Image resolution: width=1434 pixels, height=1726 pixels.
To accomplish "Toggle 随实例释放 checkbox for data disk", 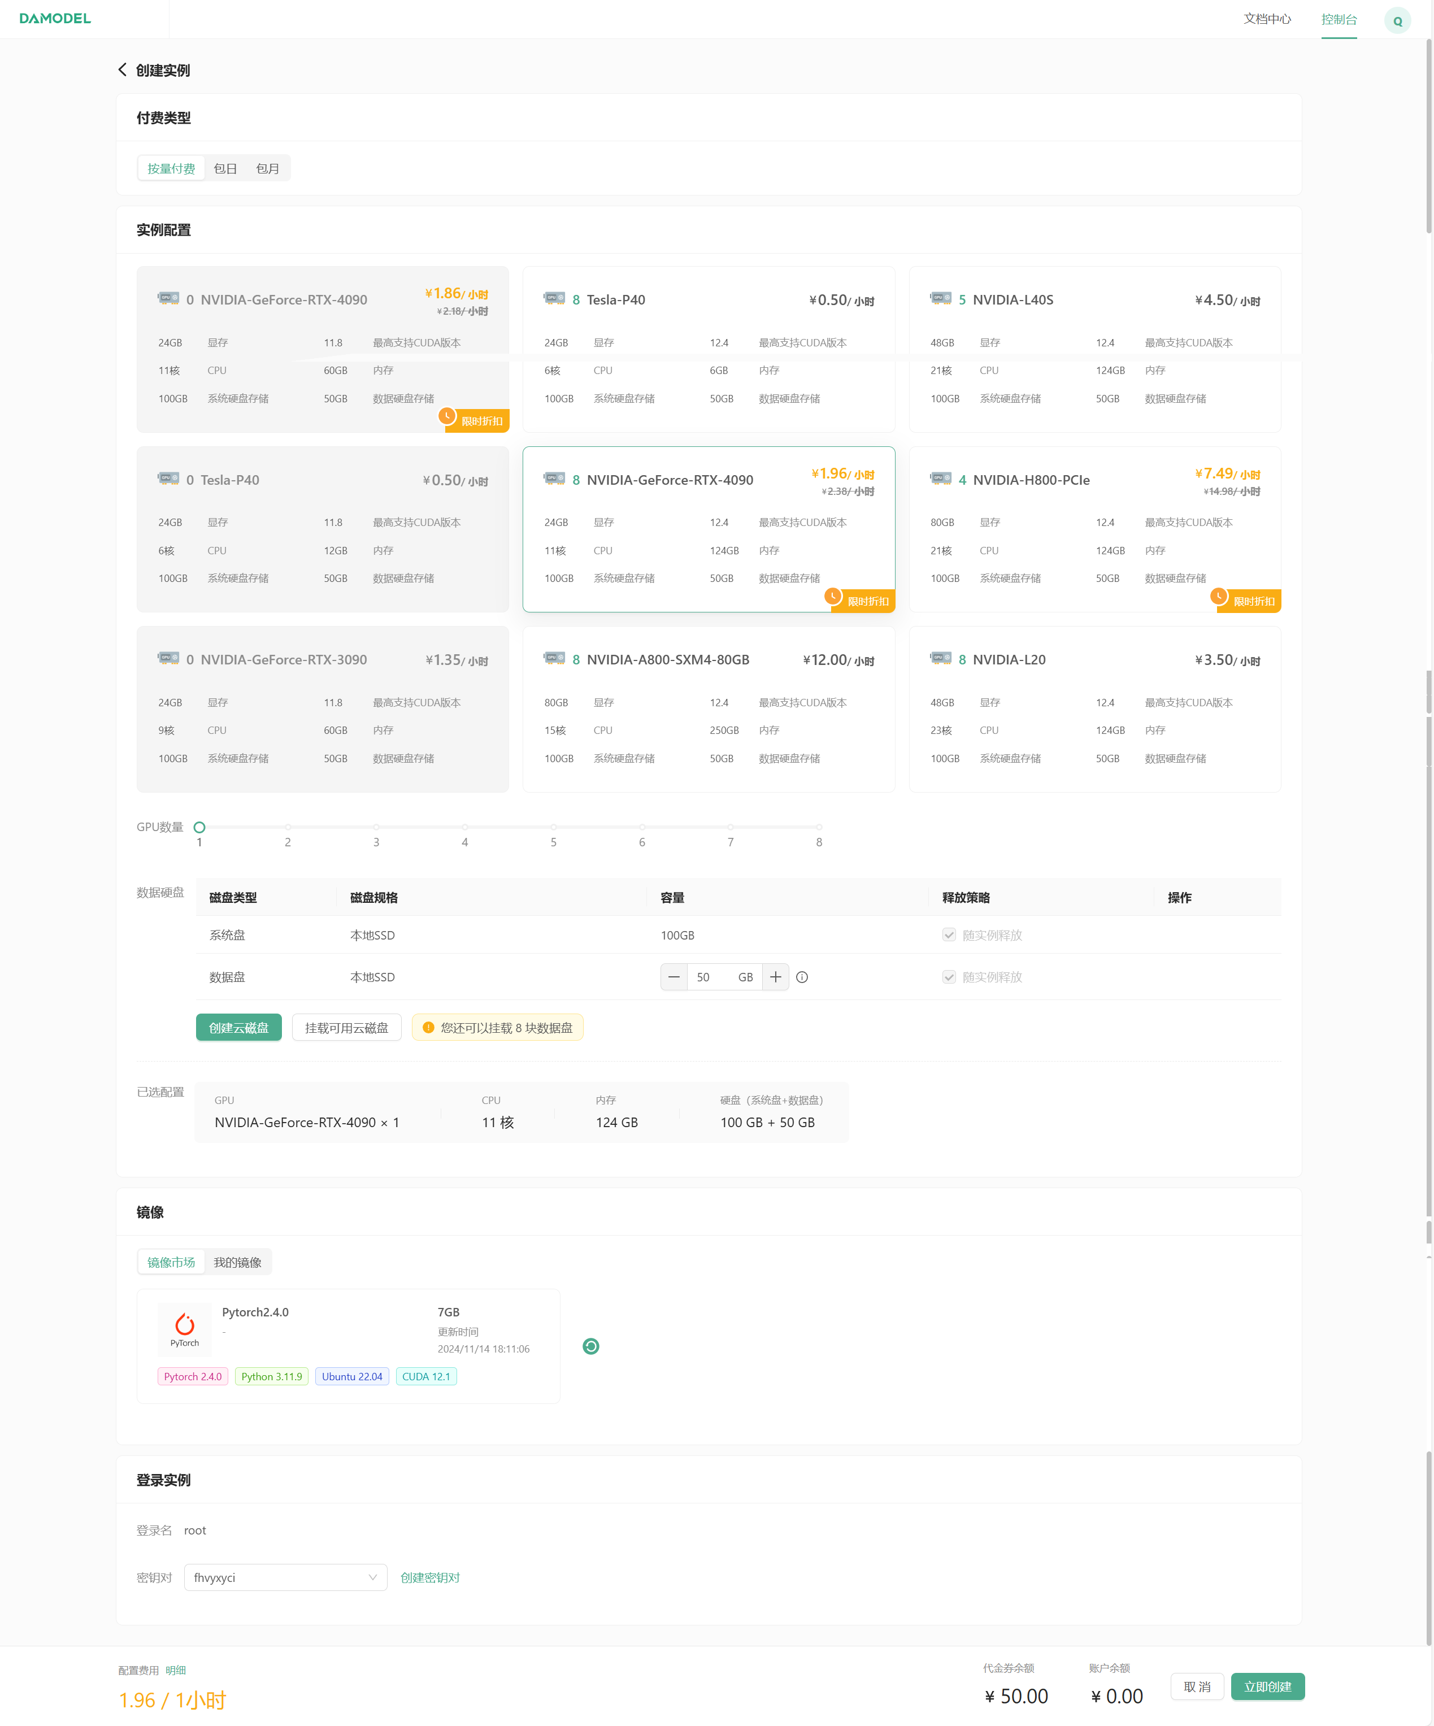I will [949, 977].
